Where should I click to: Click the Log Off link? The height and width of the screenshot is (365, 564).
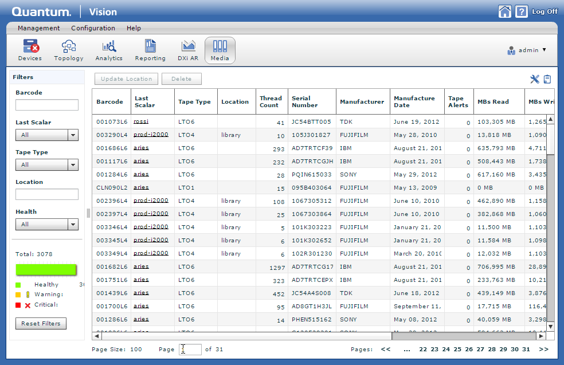pyautogui.click(x=545, y=11)
